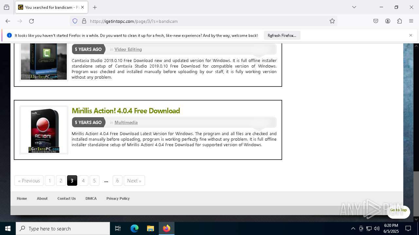Image resolution: width=419 pixels, height=235 pixels.
Task: Click the network tray icon
Action: click(369, 228)
